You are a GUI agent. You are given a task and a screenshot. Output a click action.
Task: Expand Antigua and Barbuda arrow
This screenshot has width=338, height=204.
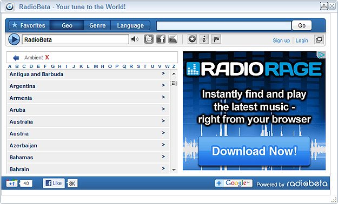coord(163,73)
